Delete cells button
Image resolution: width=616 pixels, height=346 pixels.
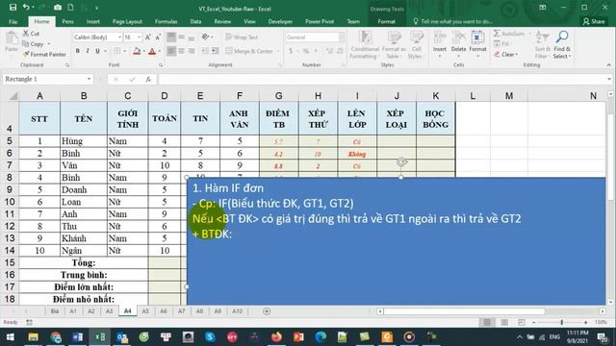click(x=458, y=45)
